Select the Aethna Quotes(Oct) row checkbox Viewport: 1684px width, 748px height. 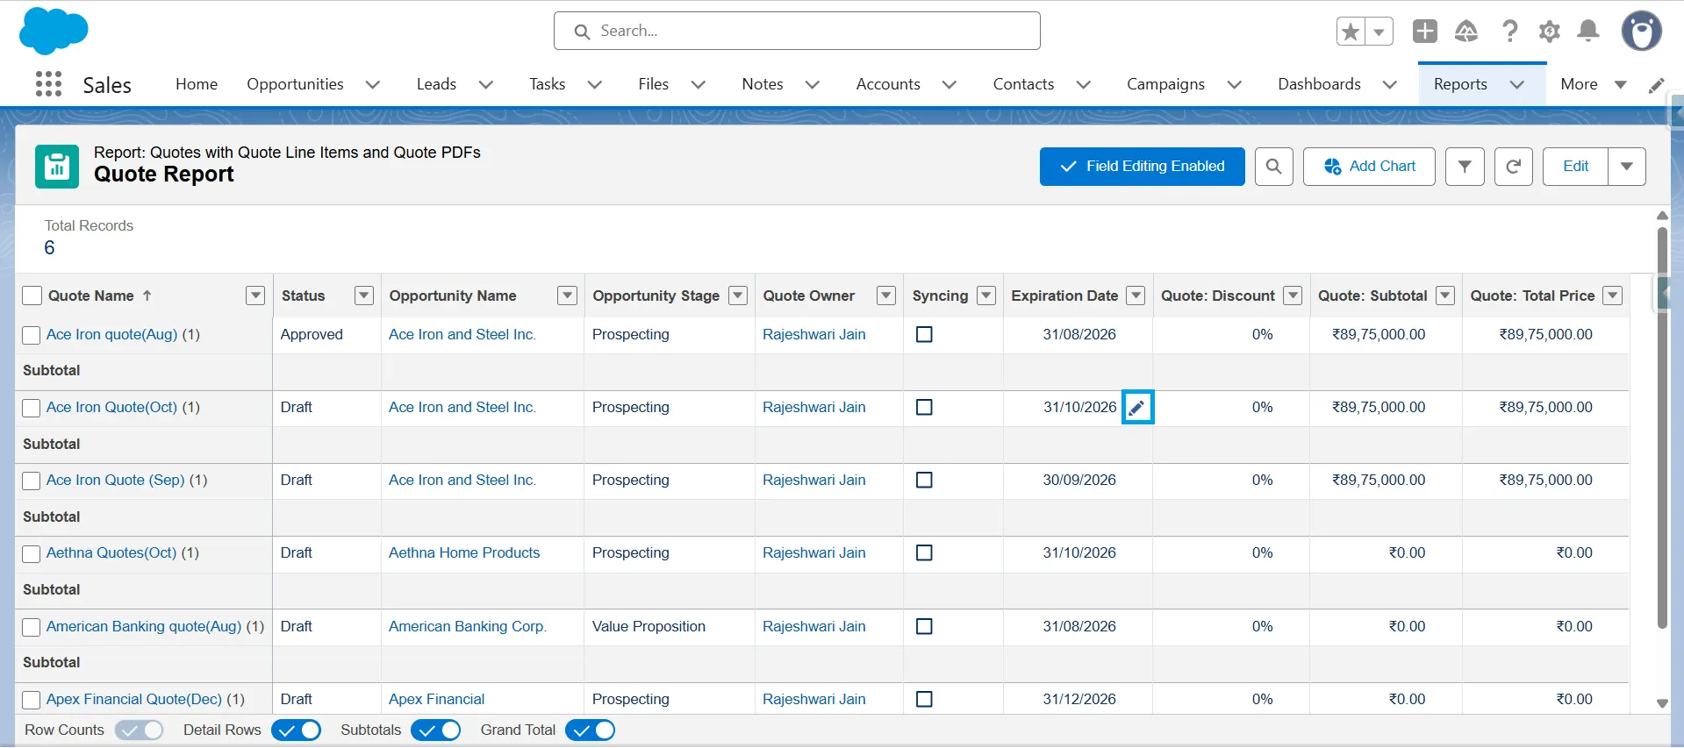pyautogui.click(x=32, y=553)
